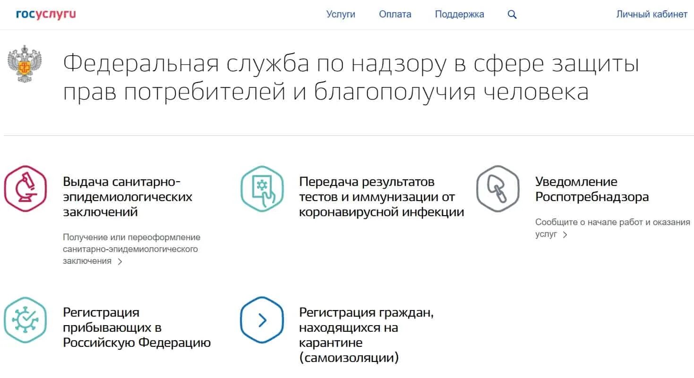
Task: Open the Оплата menu item
Action: (x=395, y=14)
